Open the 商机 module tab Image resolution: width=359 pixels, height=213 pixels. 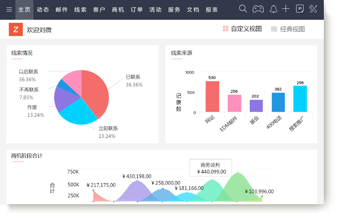coord(118,9)
